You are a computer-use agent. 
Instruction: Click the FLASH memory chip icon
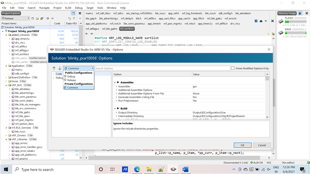281,21
